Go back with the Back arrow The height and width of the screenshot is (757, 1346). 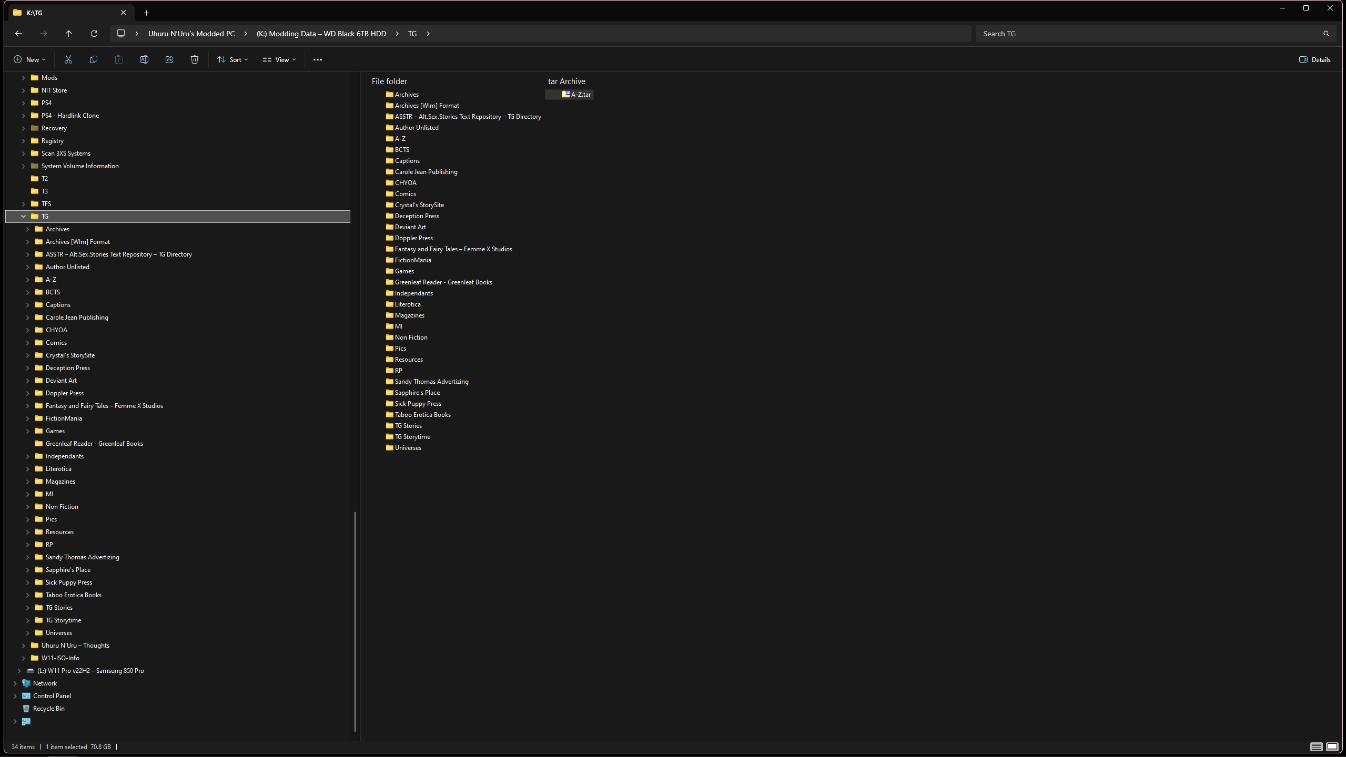click(18, 34)
